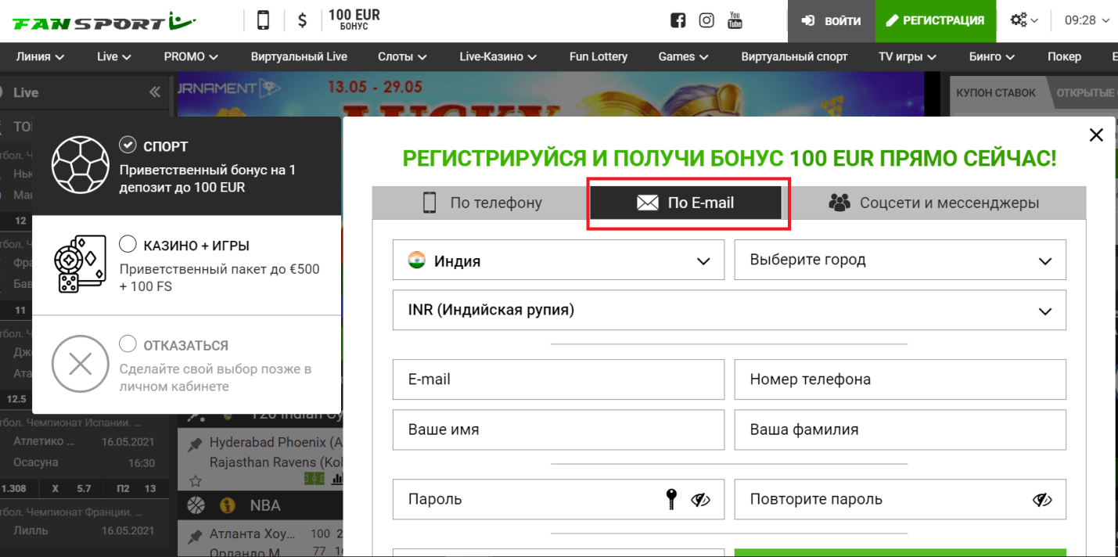Open the time 09:28 dropdown
Screen dimensions: 1118x557
[1087, 21]
